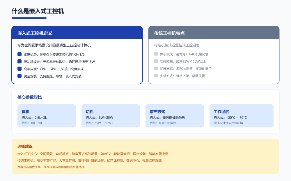Open the 体积 comparison card
291x181 pixels.
[x=47, y=116]
